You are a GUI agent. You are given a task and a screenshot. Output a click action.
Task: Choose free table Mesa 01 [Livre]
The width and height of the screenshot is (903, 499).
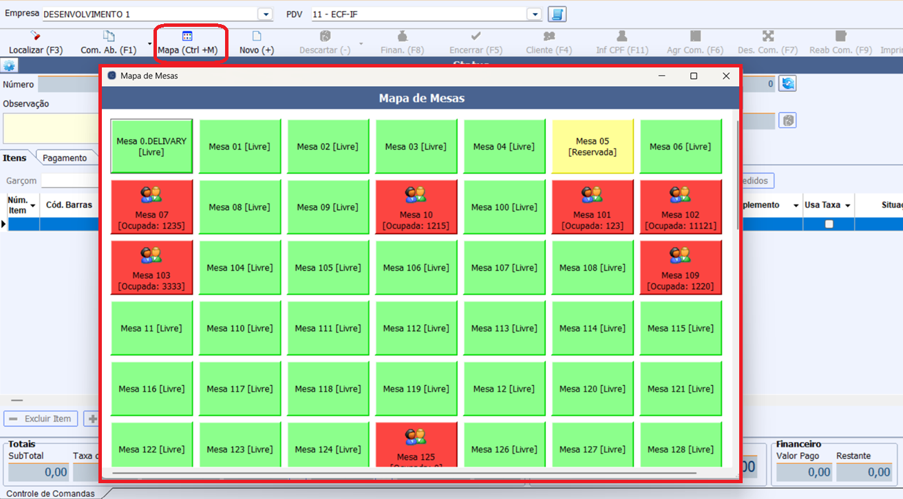tap(240, 147)
